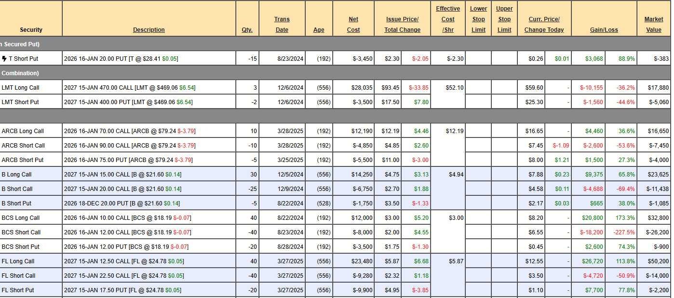Screen dimensions: 674x298
Task: Click the Upper Stop Limit header
Action: click(x=504, y=19)
